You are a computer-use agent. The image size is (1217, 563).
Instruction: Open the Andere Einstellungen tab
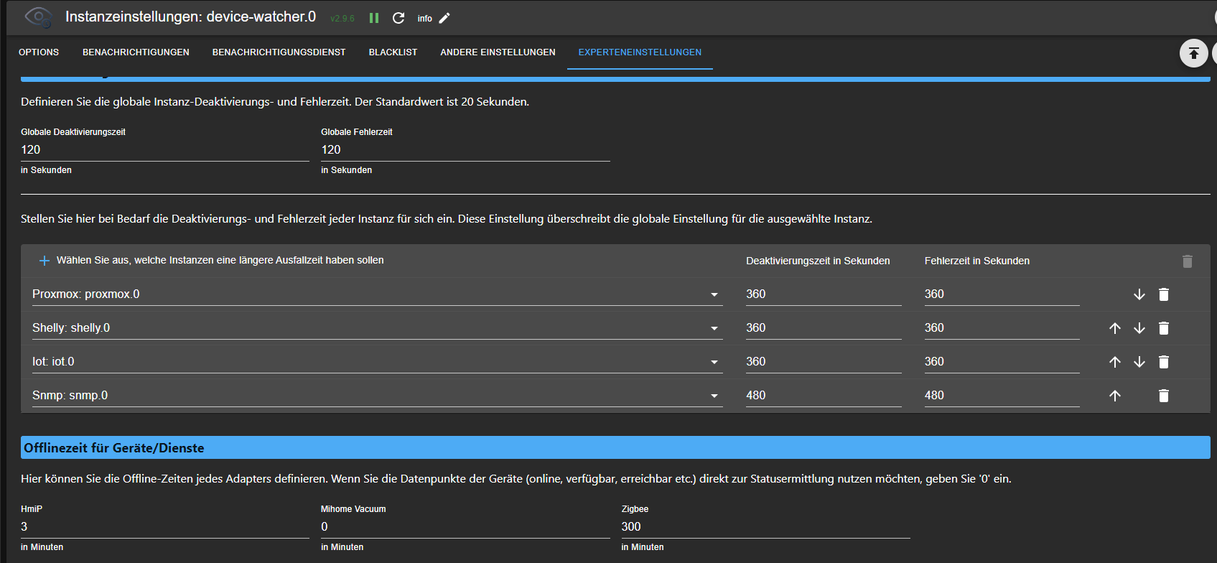[x=498, y=52]
